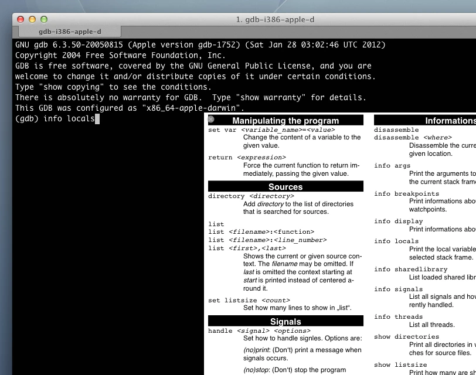The width and height of the screenshot is (476, 375).
Task: Close the cheat sheet overlay with X icon
Action: point(211,120)
